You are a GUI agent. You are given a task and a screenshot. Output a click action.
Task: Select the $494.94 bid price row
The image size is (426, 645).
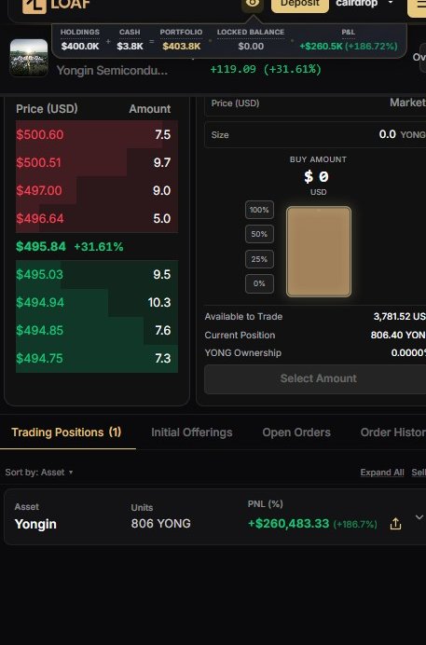pos(97,302)
